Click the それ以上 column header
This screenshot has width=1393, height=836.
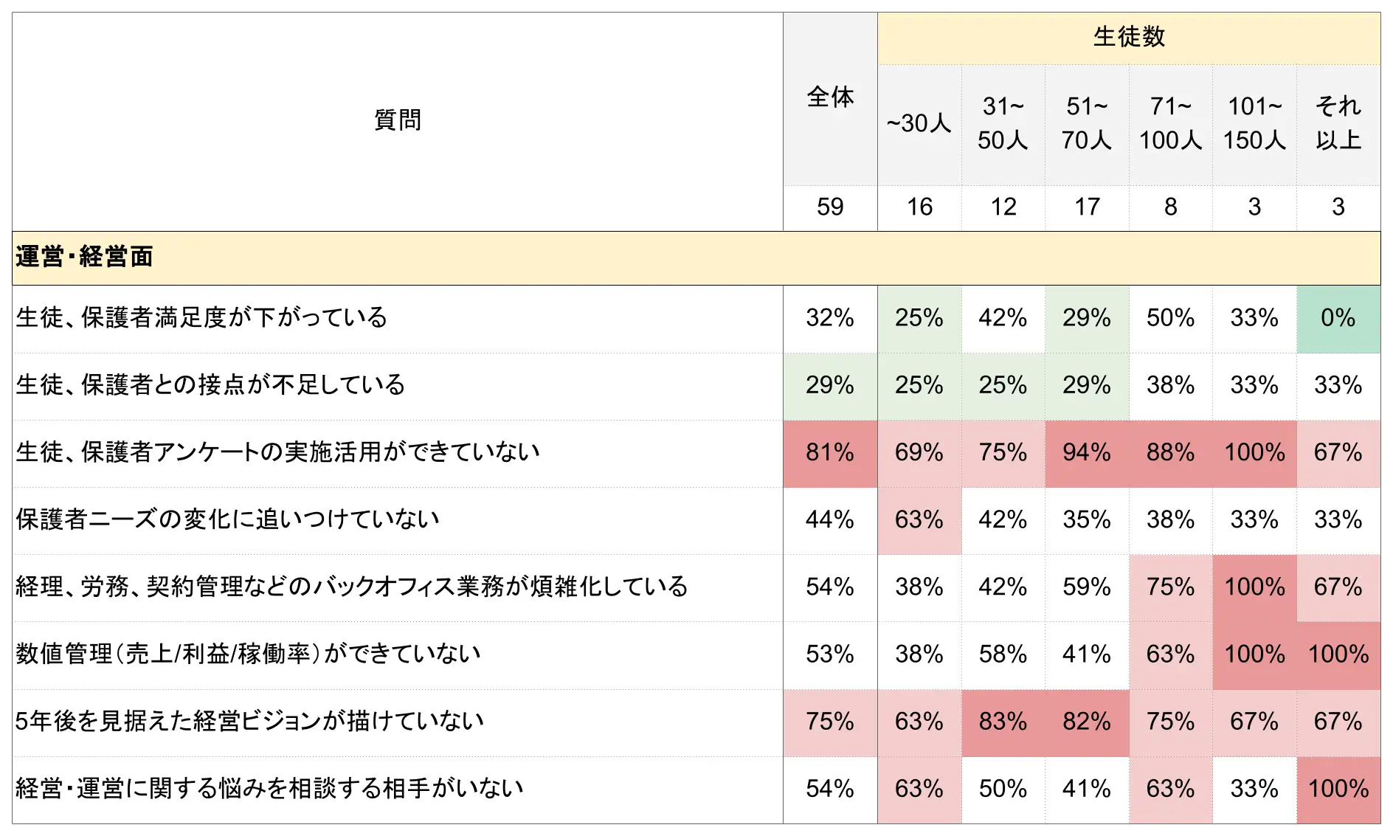[1338, 123]
